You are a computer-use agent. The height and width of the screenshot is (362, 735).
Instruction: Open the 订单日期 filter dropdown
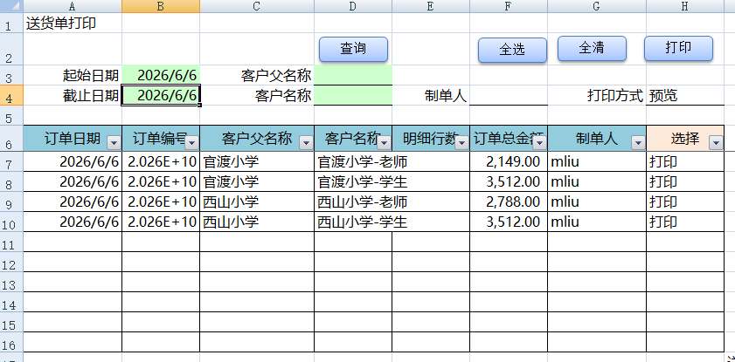(x=114, y=143)
